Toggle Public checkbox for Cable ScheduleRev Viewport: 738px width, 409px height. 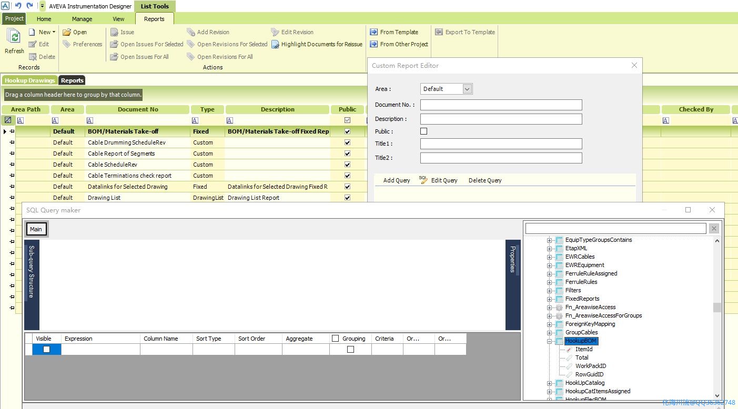pyautogui.click(x=347, y=165)
